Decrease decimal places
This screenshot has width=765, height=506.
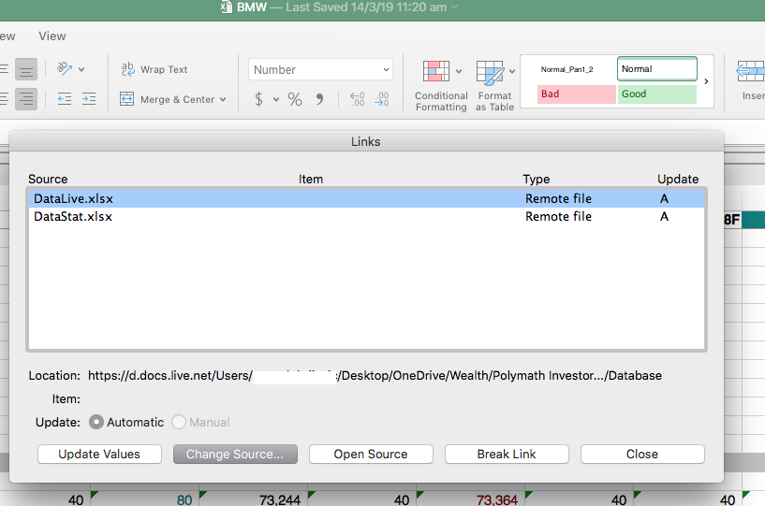pos(381,99)
